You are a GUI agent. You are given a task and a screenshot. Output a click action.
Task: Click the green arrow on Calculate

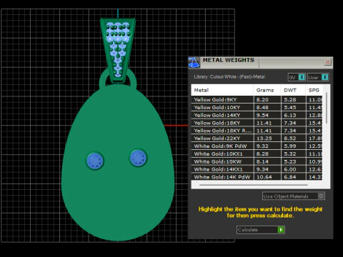click(281, 230)
